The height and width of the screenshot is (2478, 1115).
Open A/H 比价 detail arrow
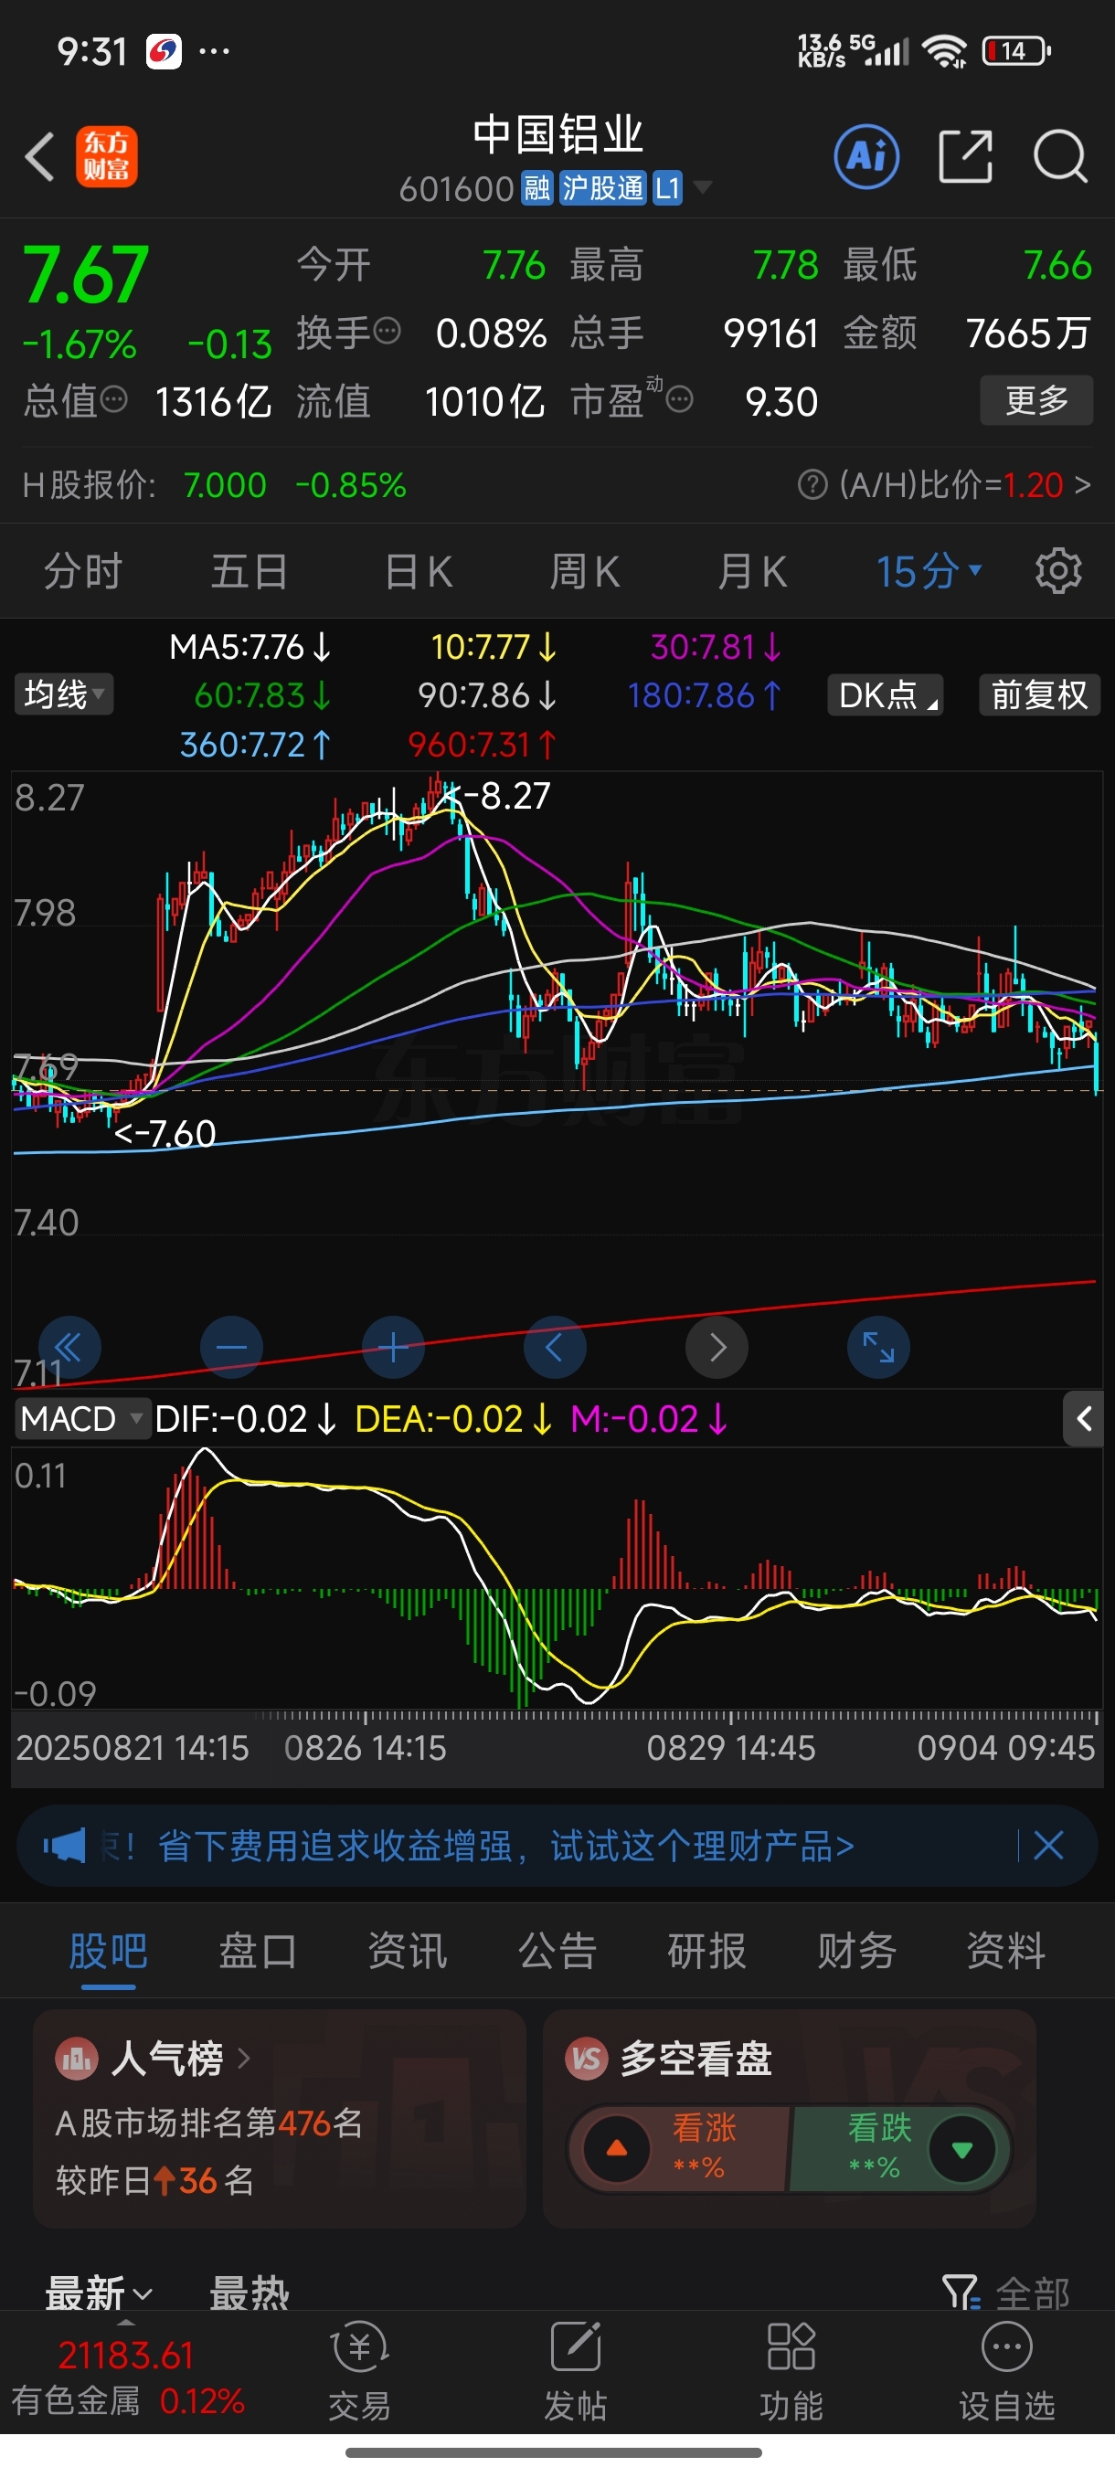pos(1082,484)
